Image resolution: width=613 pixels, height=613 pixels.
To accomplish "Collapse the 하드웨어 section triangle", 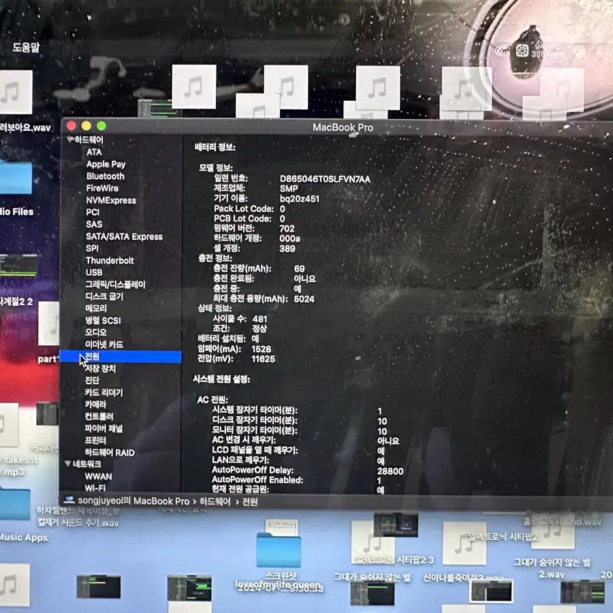I will point(70,139).
